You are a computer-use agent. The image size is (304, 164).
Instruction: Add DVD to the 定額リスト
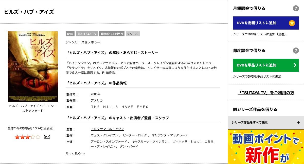click(x=266, y=23)
